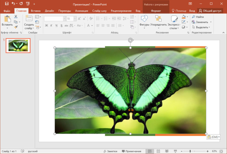The width and height of the screenshot is (227, 154).
Task: Switch to Slide Sorter view icon
Action: 158,151
